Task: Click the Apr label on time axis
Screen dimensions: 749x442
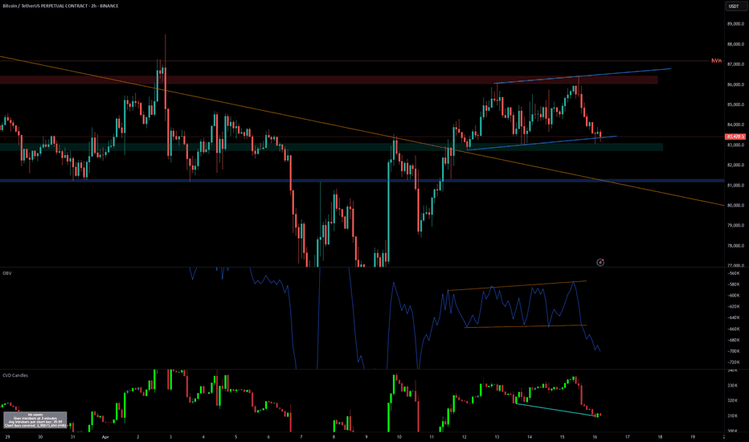Action: point(105,436)
